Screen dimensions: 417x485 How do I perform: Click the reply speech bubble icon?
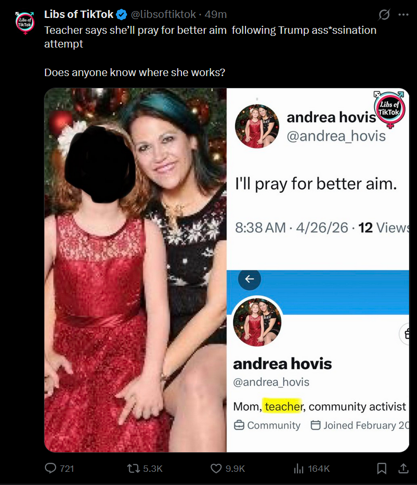[50, 468]
